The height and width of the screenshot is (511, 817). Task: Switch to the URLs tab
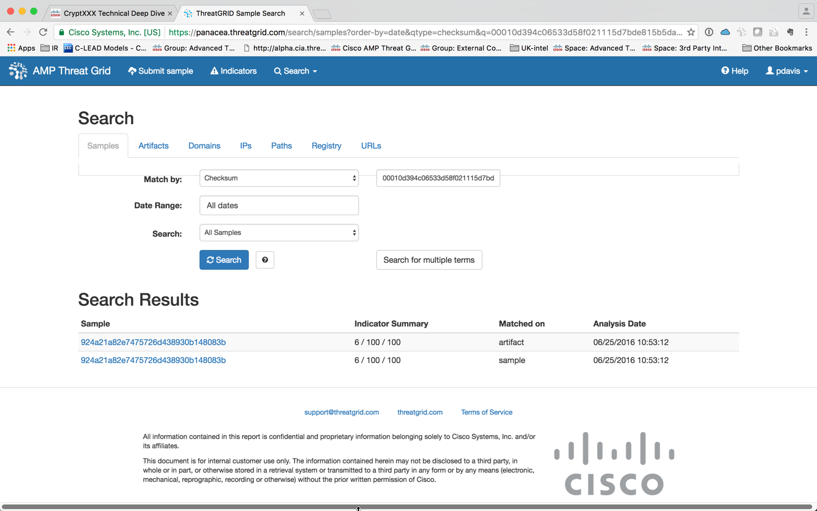pyautogui.click(x=371, y=146)
